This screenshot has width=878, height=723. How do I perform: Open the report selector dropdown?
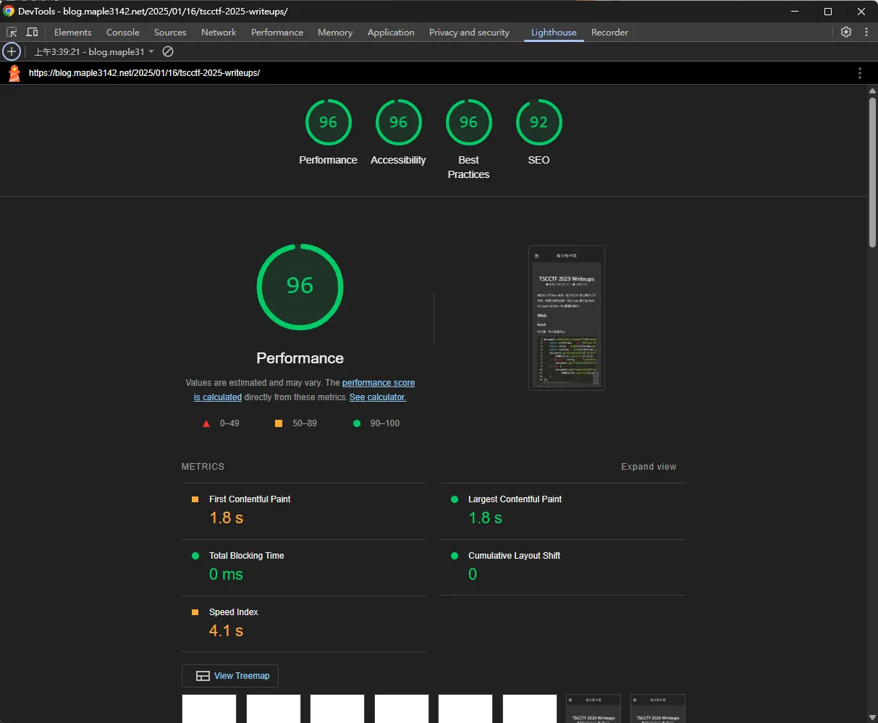(94, 52)
